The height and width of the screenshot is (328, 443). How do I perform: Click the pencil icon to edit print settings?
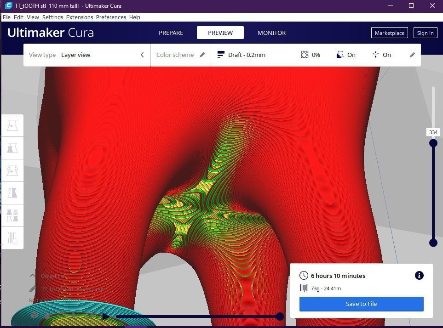coord(413,55)
